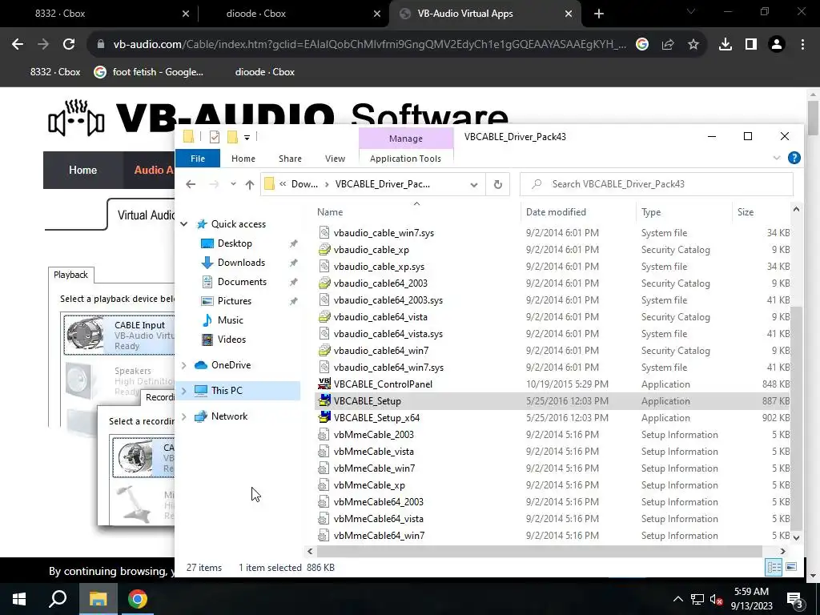Select file vbaudio_cable64_2003
This screenshot has height=615, width=820.
tap(380, 283)
